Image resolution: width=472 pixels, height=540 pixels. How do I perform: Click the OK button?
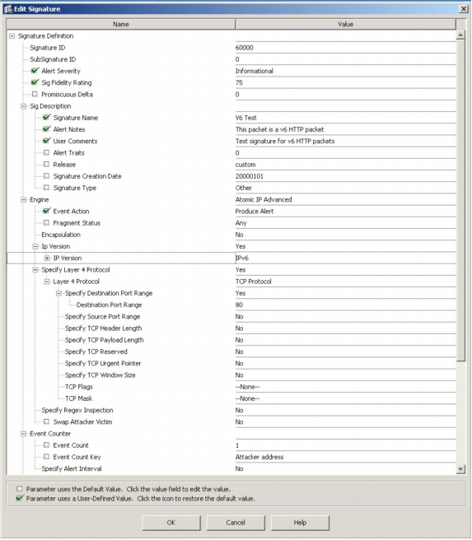click(x=171, y=523)
